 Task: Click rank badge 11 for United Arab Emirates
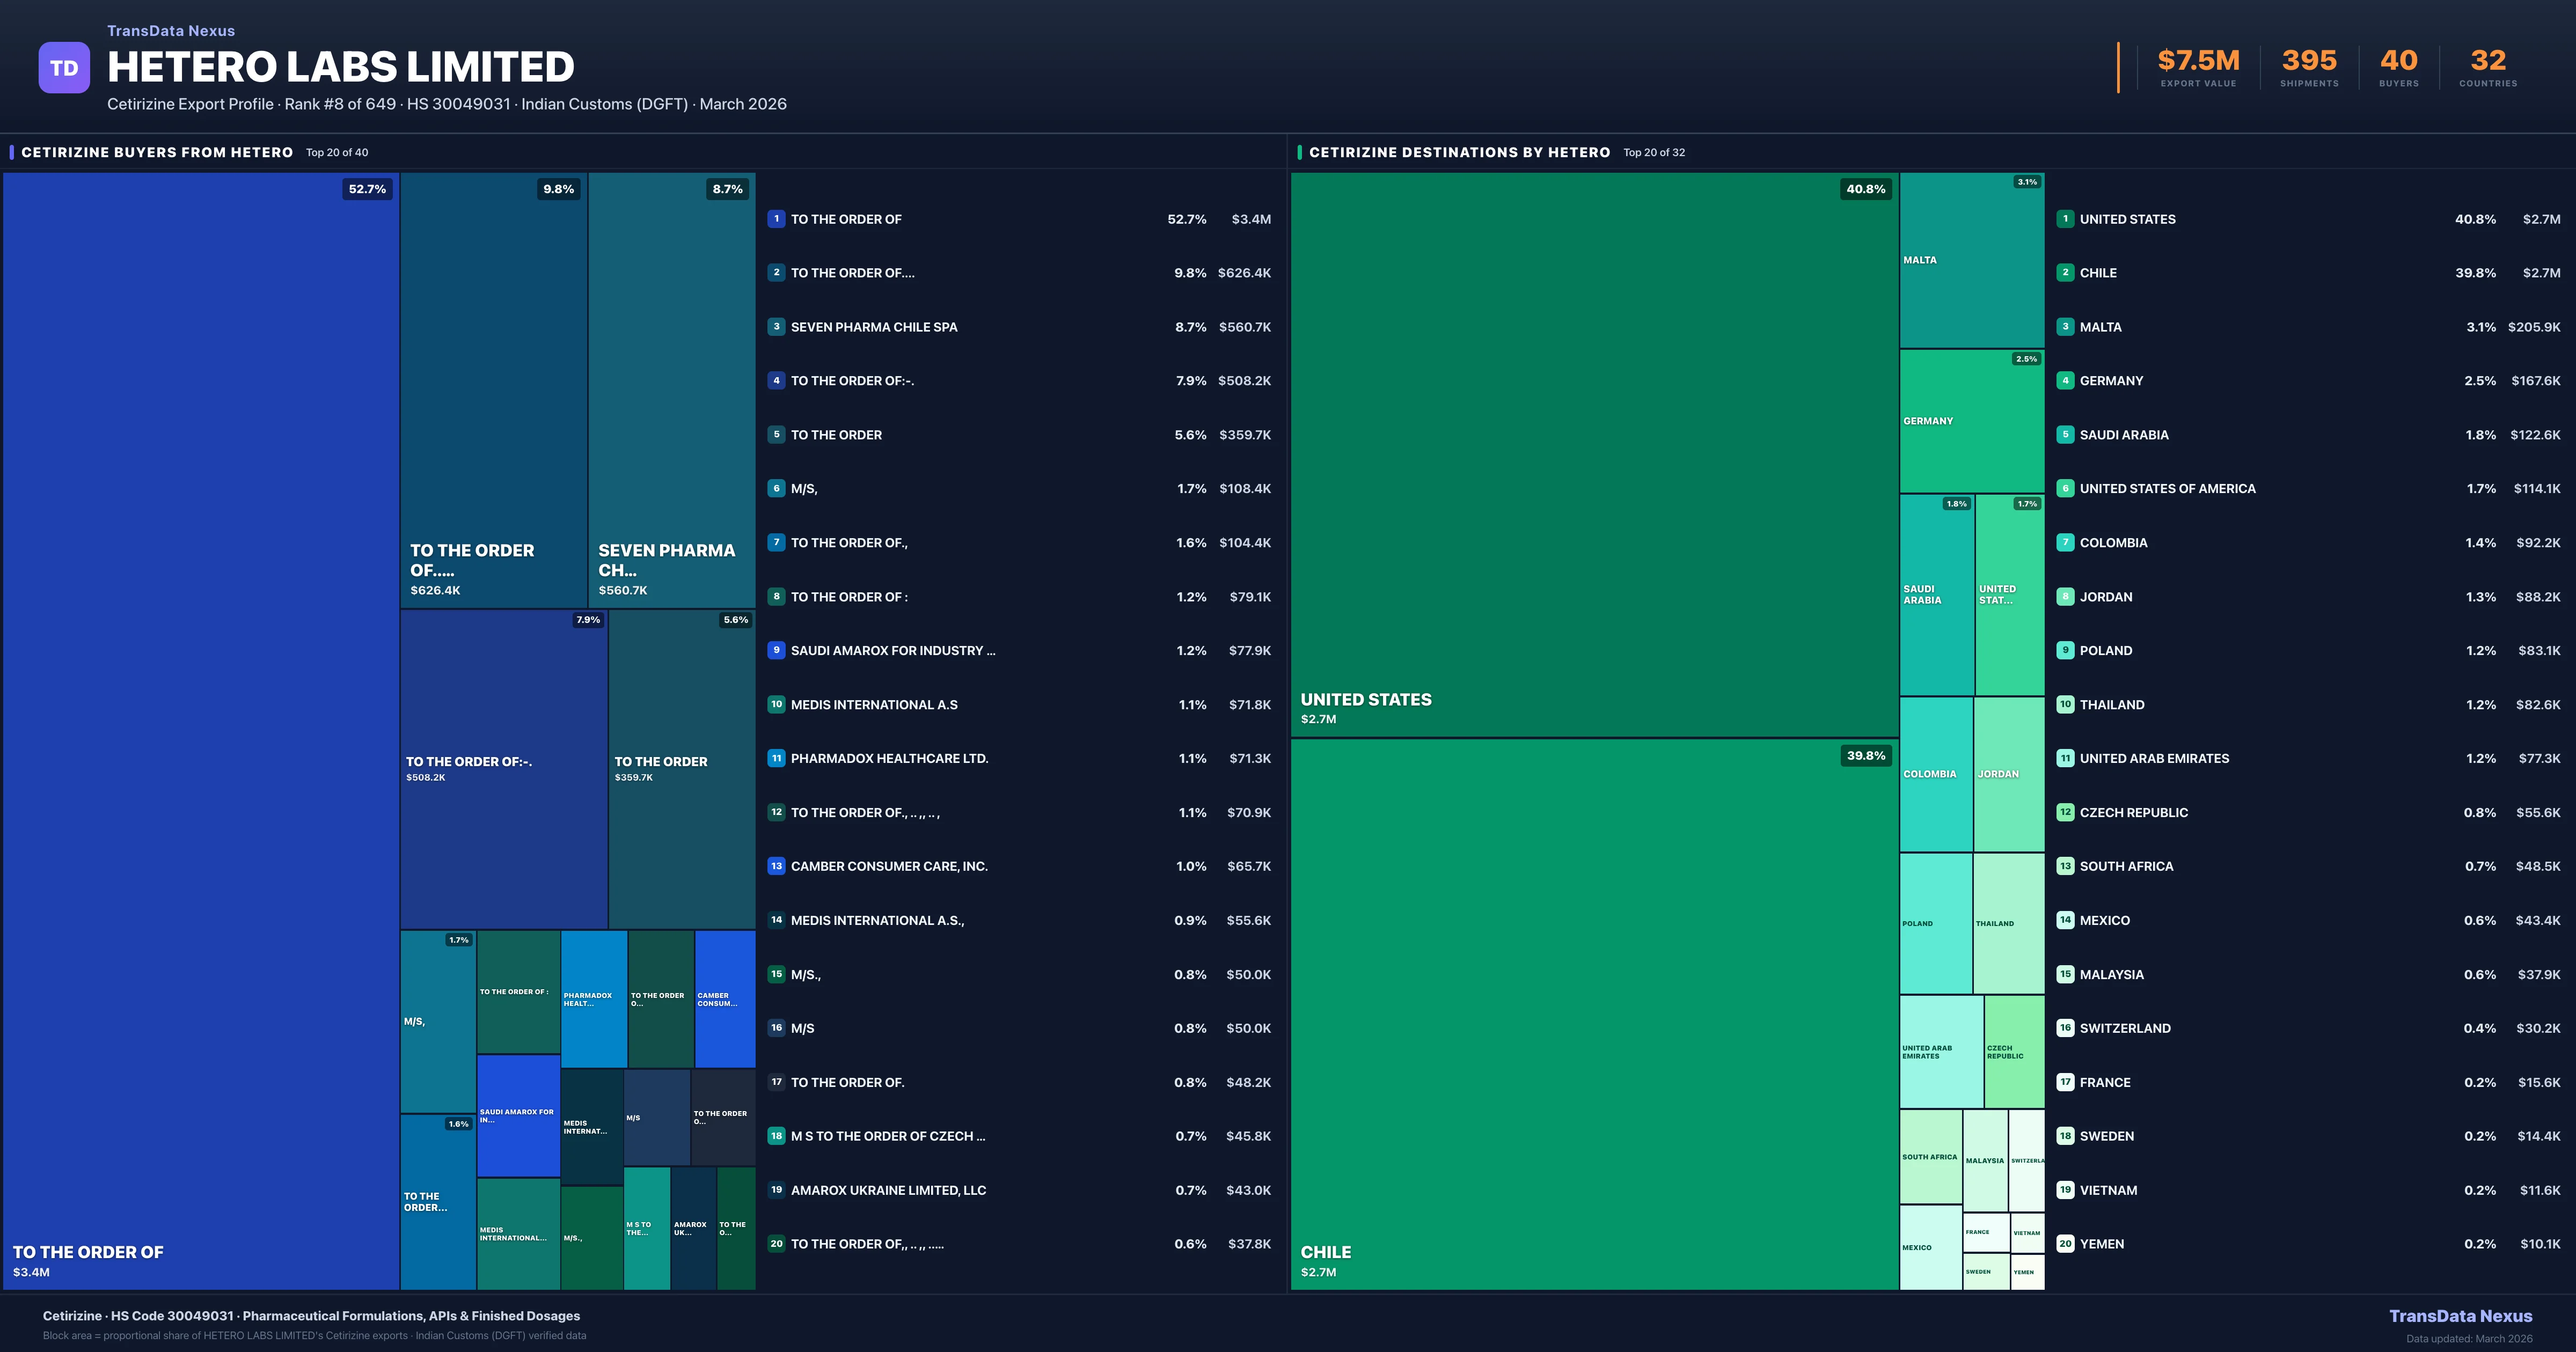[x=2065, y=758]
